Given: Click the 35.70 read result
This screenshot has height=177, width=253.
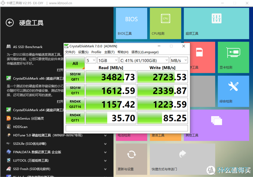Looking at the screenshot, I should coord(111,118).
